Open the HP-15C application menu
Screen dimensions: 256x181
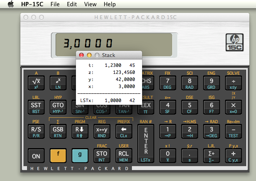[32, 4]
